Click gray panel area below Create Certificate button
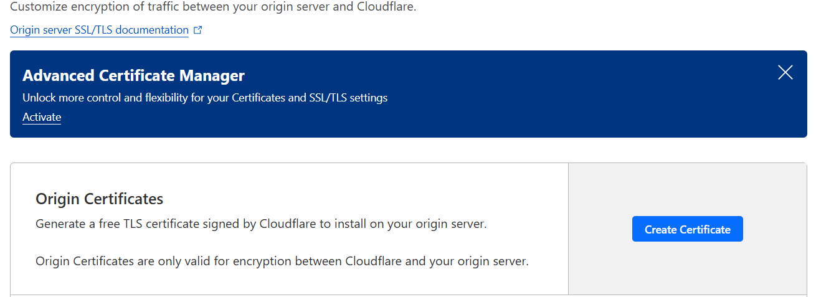Viewport: 816px width, 297px height. coord(687,268)
